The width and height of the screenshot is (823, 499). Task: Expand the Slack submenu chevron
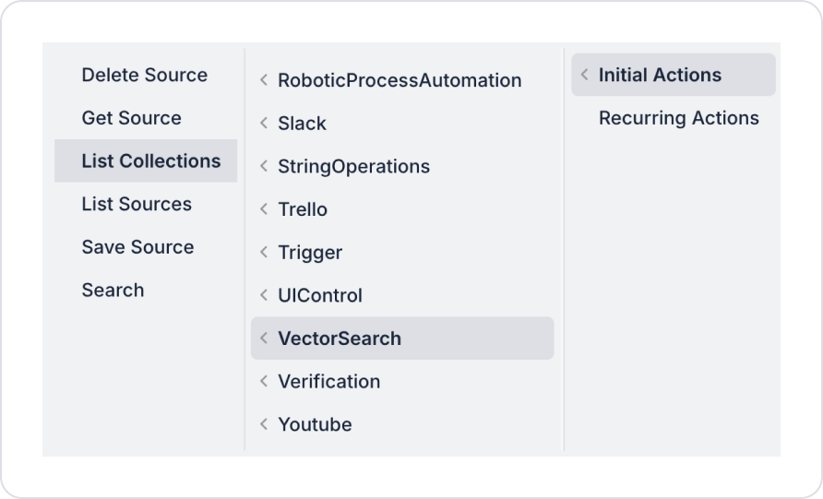264,124
